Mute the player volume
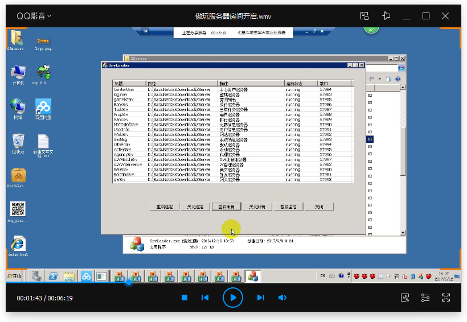 pos(282,298)
